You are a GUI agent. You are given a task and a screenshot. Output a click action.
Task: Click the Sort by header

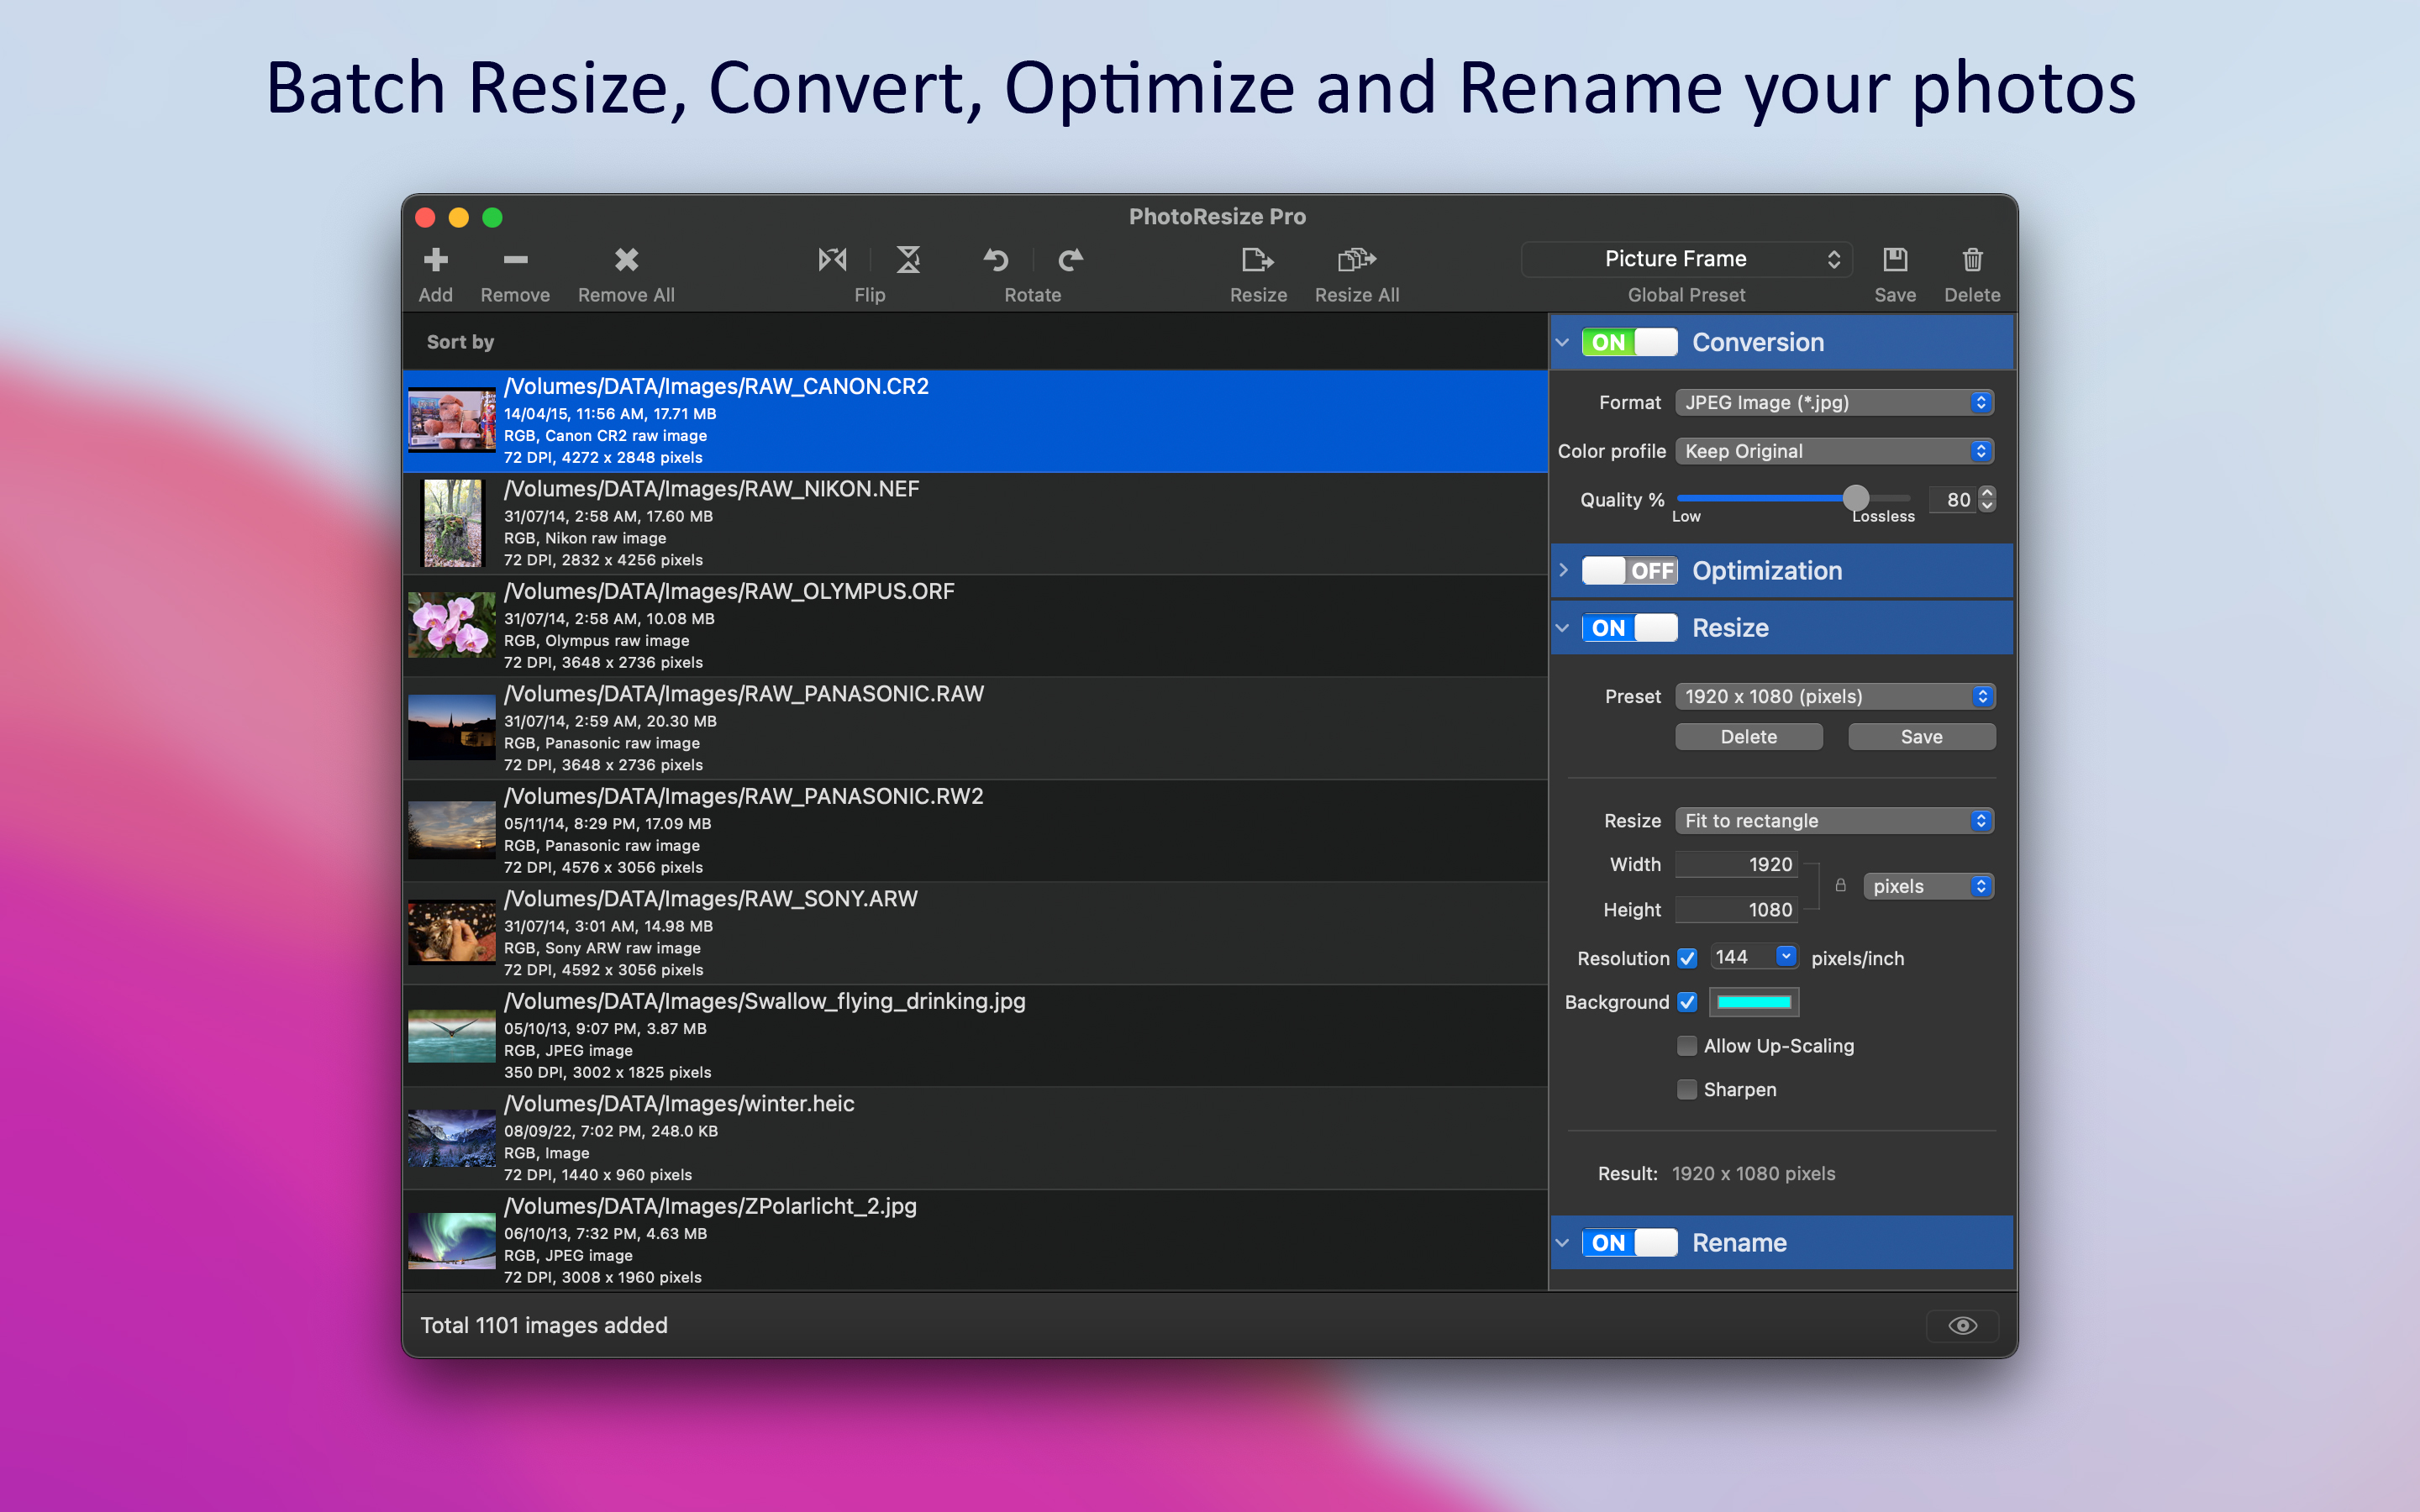460,342
